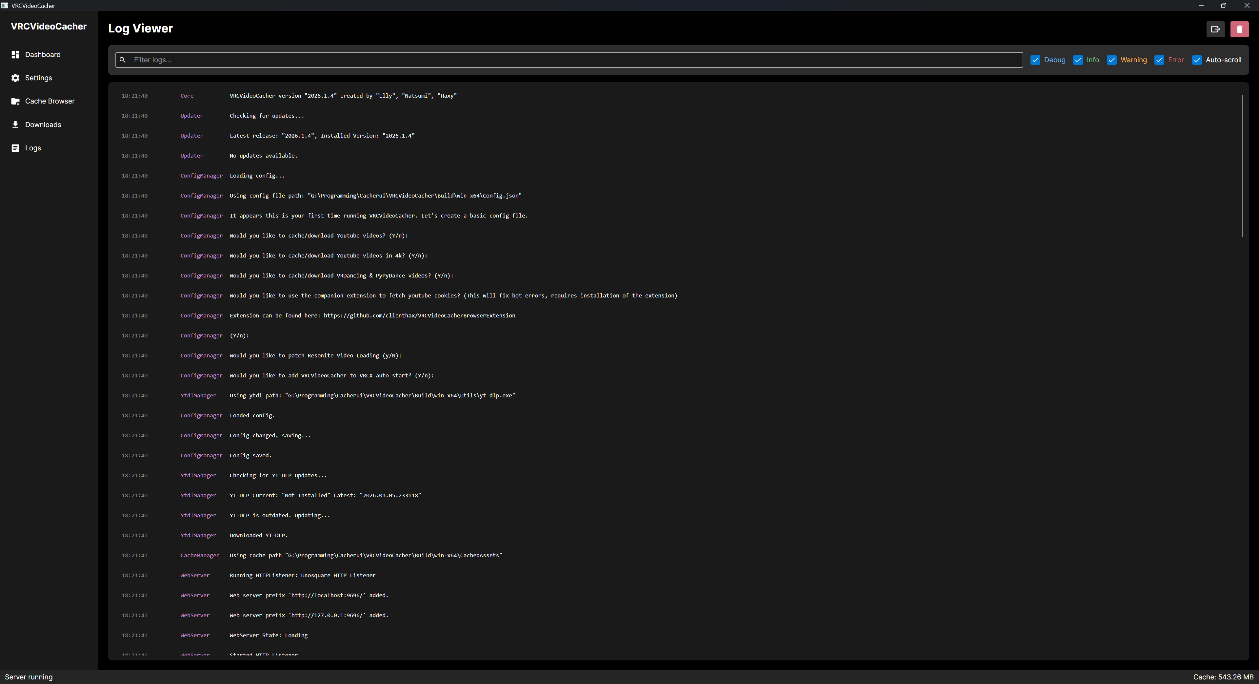Image resolution: width=1259 pixels, height=684 pixels.
Task: Uncheck the Info log filter
Action: pyautogui.click(x=1078, y=60)
